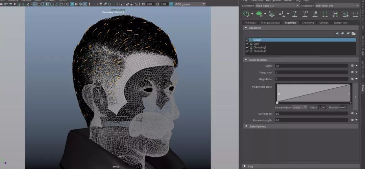Expand the Bake Options section
This screenshot has width=365, height=169.
pyautogui.click(x=246, y=126)
